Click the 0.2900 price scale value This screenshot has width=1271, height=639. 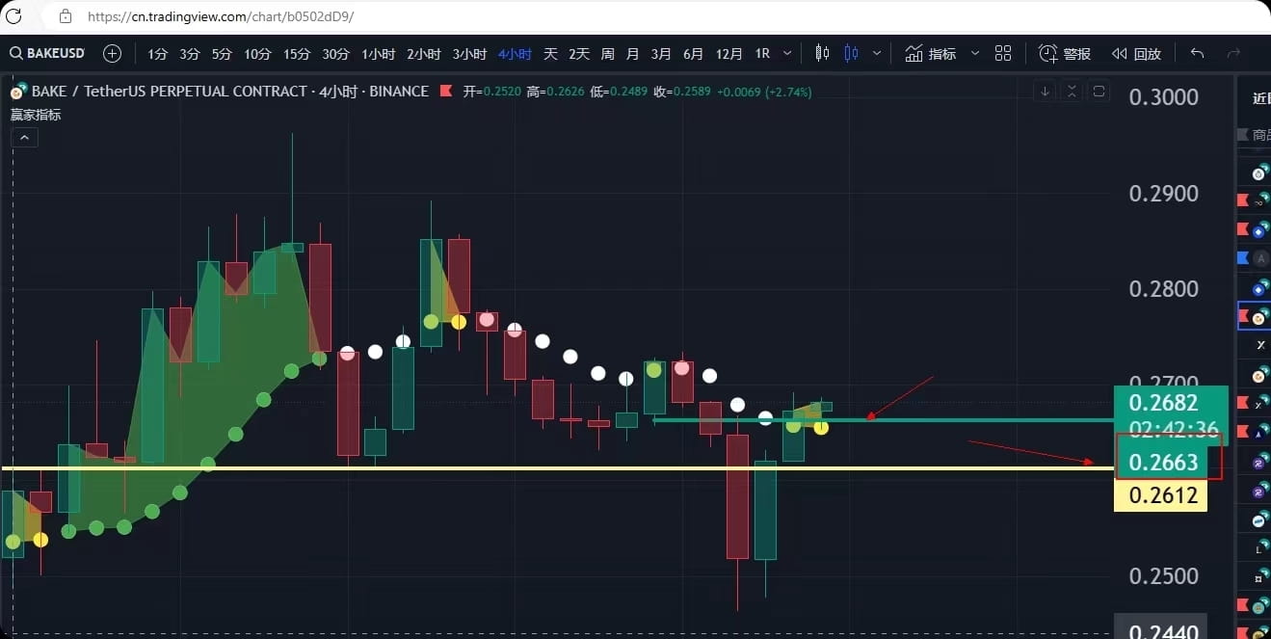pyautogui.click(x=1163, y=194)
